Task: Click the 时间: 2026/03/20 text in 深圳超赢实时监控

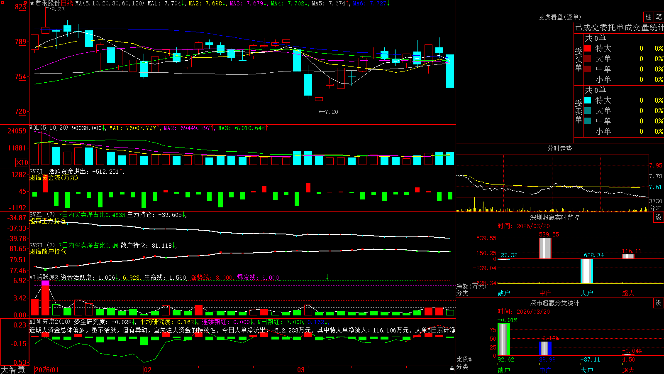Action: pos(524,226)
